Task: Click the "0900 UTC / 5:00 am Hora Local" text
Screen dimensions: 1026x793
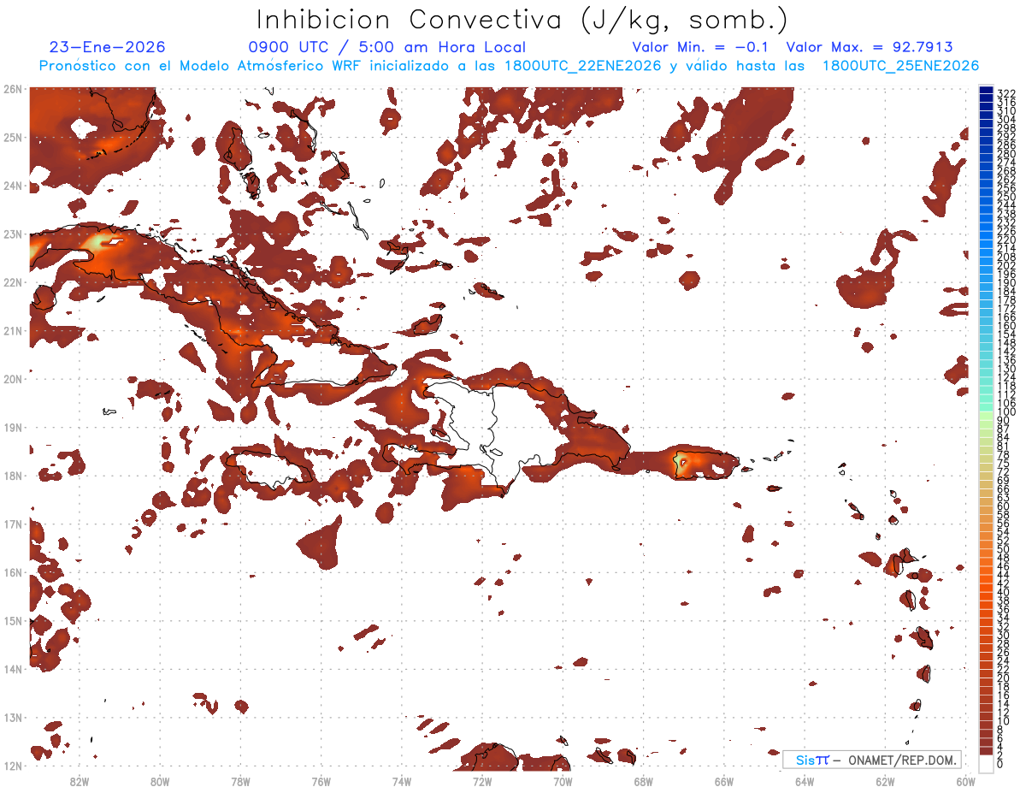Action: point(386,47)
